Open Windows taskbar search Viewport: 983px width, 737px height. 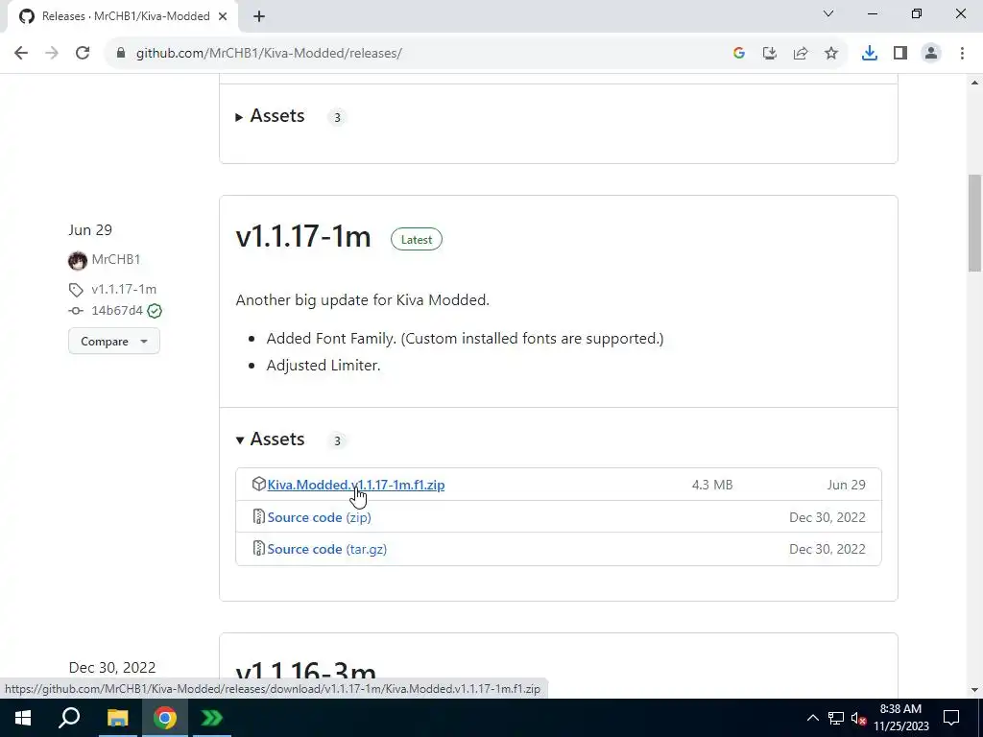pos(69,718)
